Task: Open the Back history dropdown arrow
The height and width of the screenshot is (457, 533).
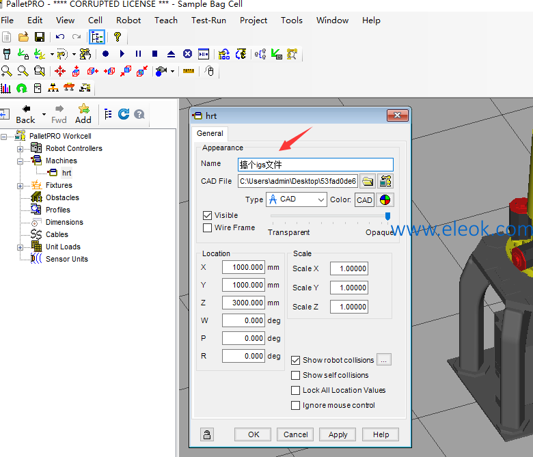Action: pos(44,114)
